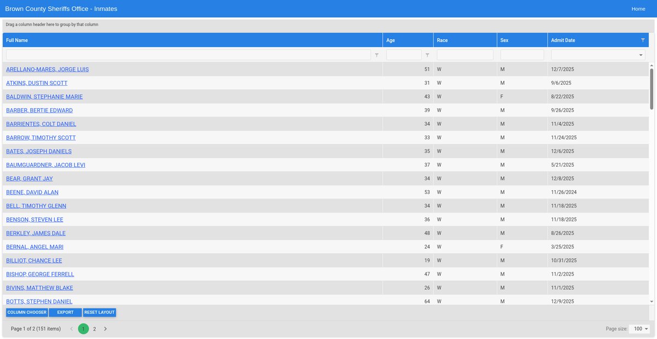The width and height of the screenshot is (657, 339).
Task: Click the Reset Layout button
Action: pos(99,312)
